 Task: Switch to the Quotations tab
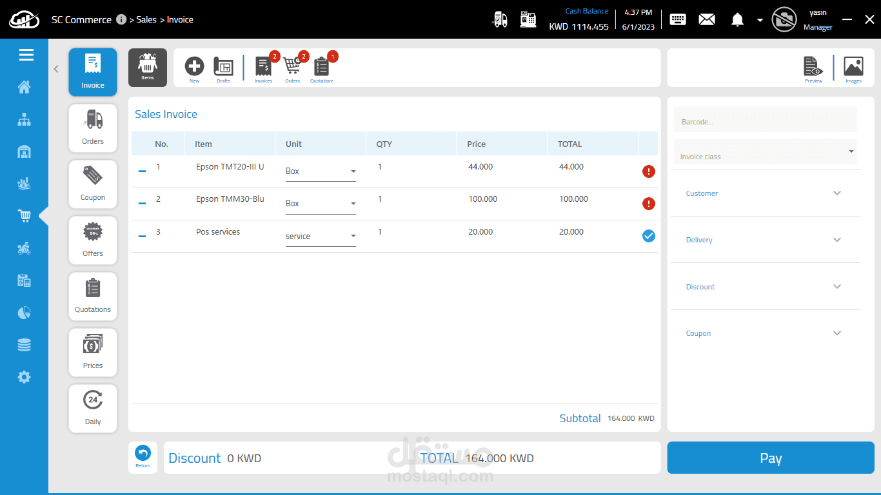[93, 296]
